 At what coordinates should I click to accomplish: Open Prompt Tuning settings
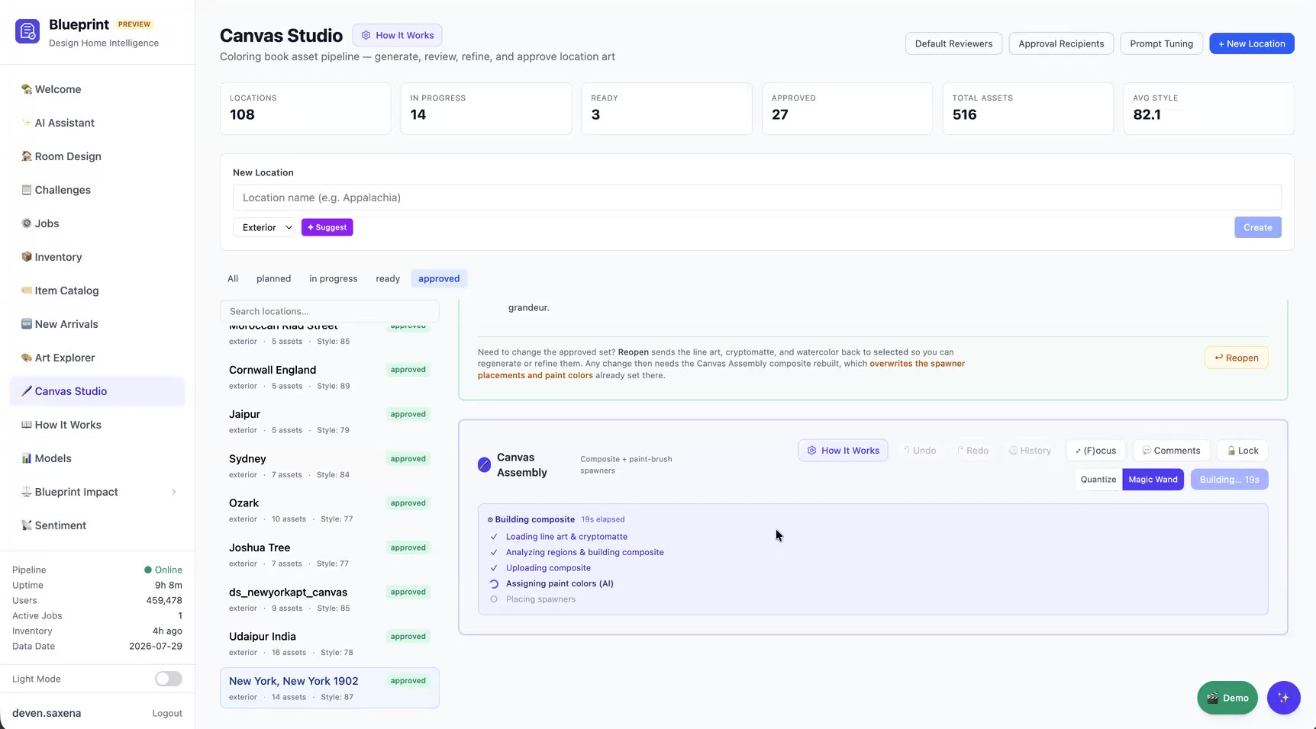1161,43
